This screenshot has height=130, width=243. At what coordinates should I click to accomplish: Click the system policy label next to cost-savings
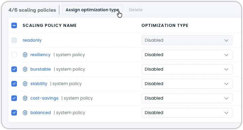[78, 98]
